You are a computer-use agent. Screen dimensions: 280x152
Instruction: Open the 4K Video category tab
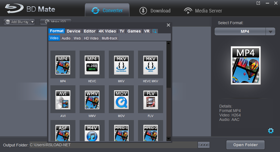tap(107, 31)
